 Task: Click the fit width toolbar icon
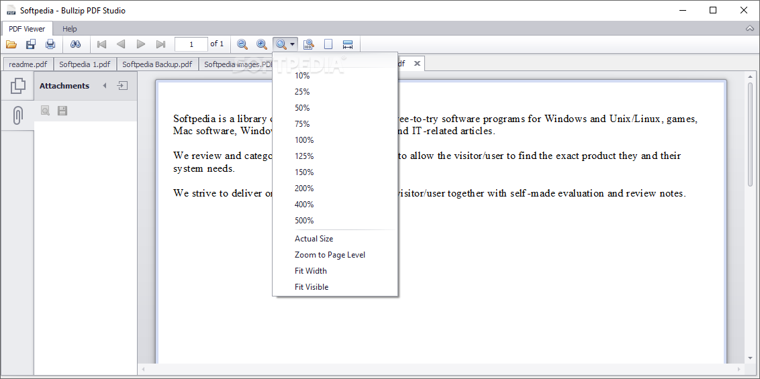(x=348, y=44)
